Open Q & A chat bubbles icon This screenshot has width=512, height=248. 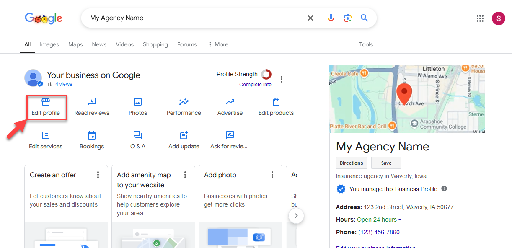138,135
